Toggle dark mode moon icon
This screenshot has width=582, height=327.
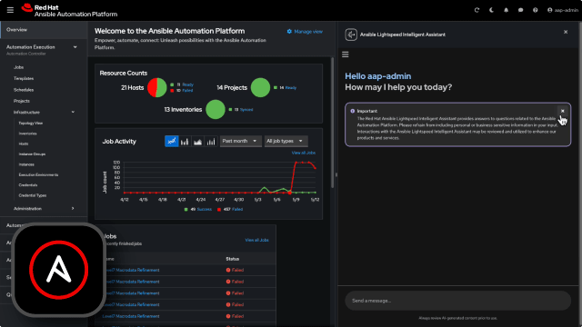491,10
